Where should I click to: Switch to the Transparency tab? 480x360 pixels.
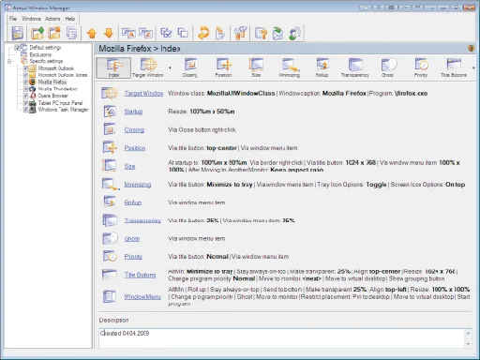pos(354,67)
